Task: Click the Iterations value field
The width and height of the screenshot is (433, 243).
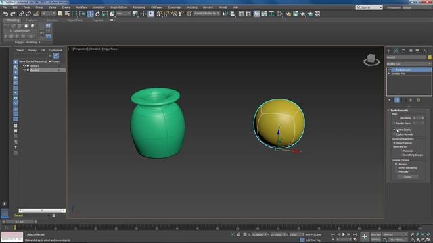Action: (x=417, y=118)
